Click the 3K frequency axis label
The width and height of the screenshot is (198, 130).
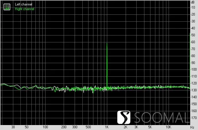pos(136,127)
